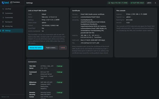Click the Settings page title

pyautogui.click(x=29, y=3)
